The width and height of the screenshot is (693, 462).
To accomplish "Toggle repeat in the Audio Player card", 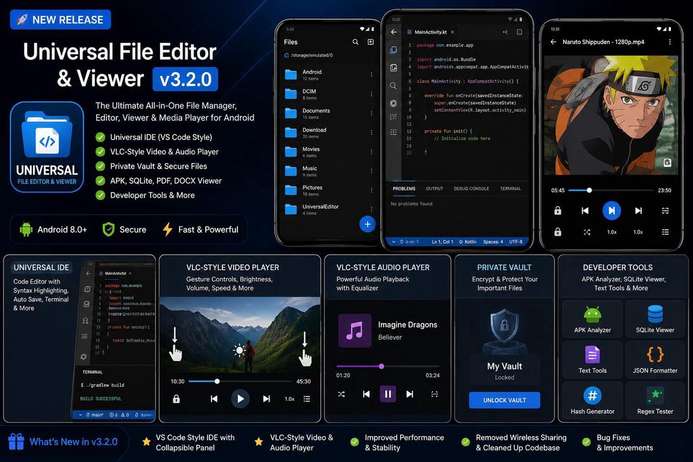I will tap(434, 394).
